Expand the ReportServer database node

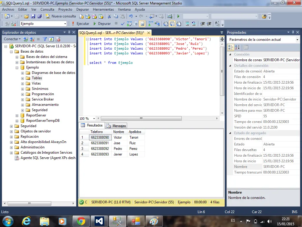point(17,116)
